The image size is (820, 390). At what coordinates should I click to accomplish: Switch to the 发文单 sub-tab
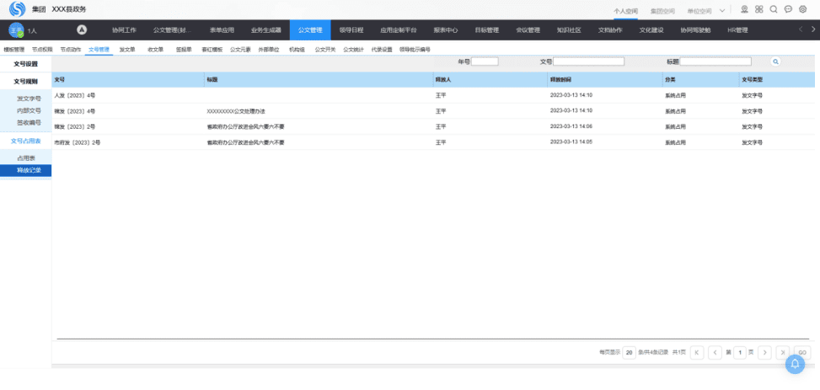(127, 50)
